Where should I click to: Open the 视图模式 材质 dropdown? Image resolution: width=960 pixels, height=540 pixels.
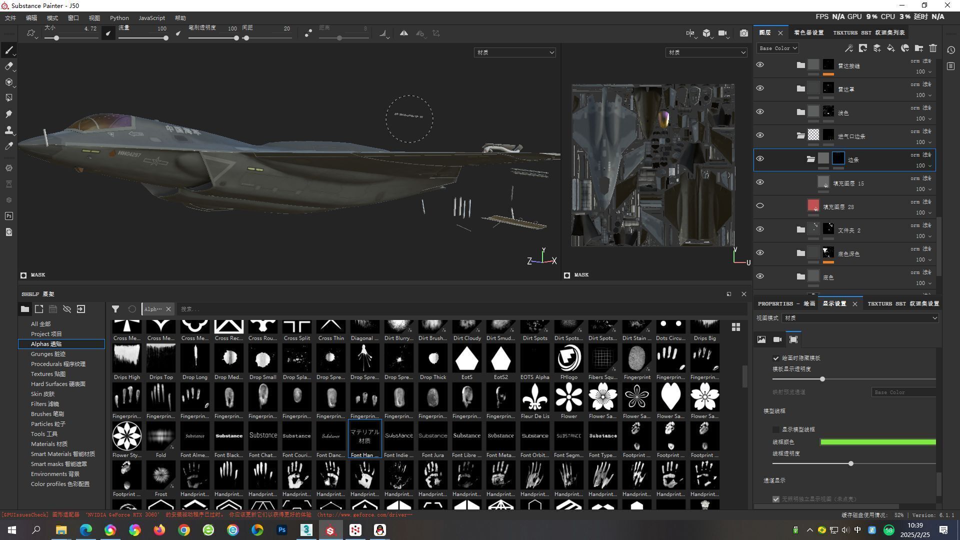(x=860, y=318)
